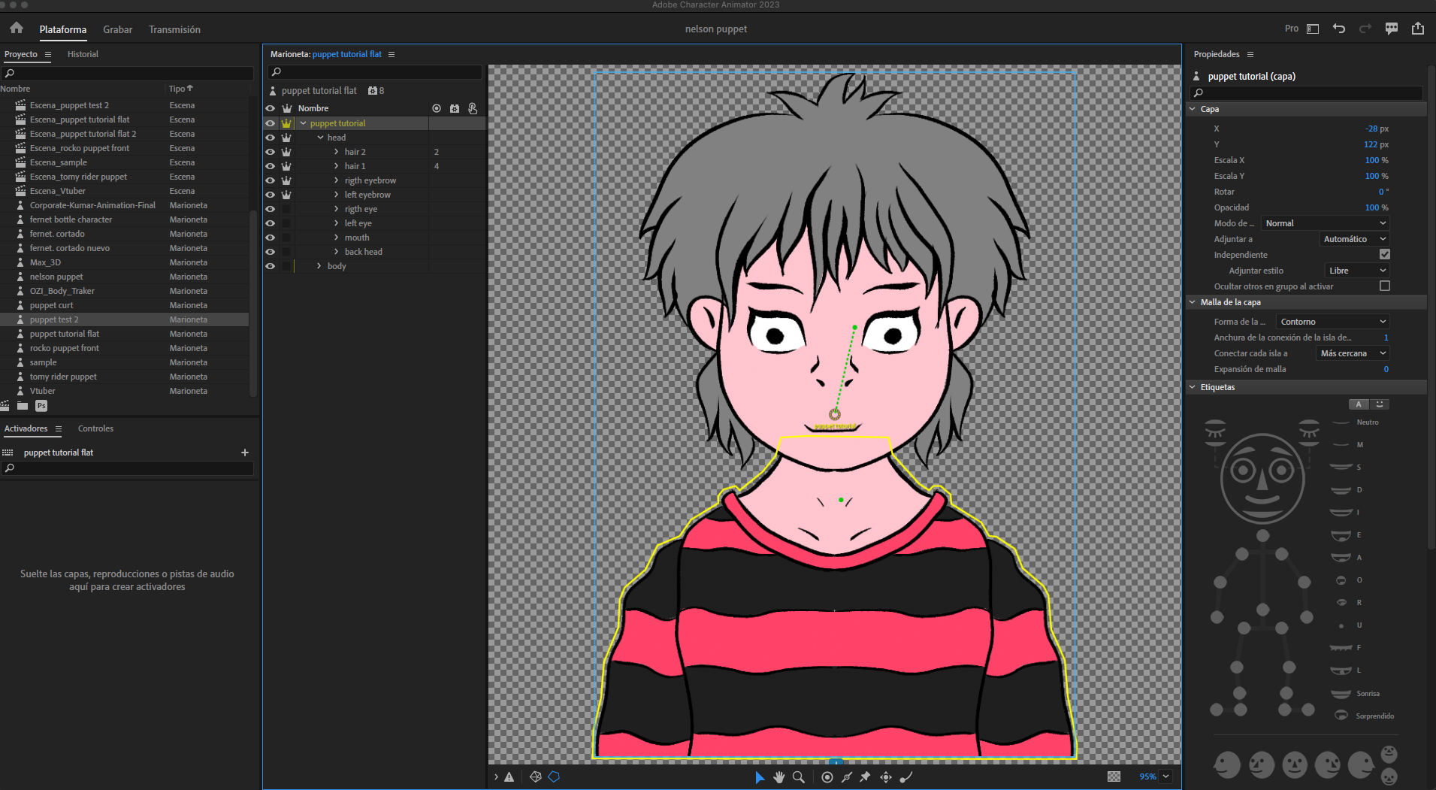Select the Pin tool
Viewport: 1436px width, 790px height.
click(x=865, y=777)
